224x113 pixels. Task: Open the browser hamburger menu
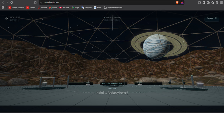click(221, 2)
